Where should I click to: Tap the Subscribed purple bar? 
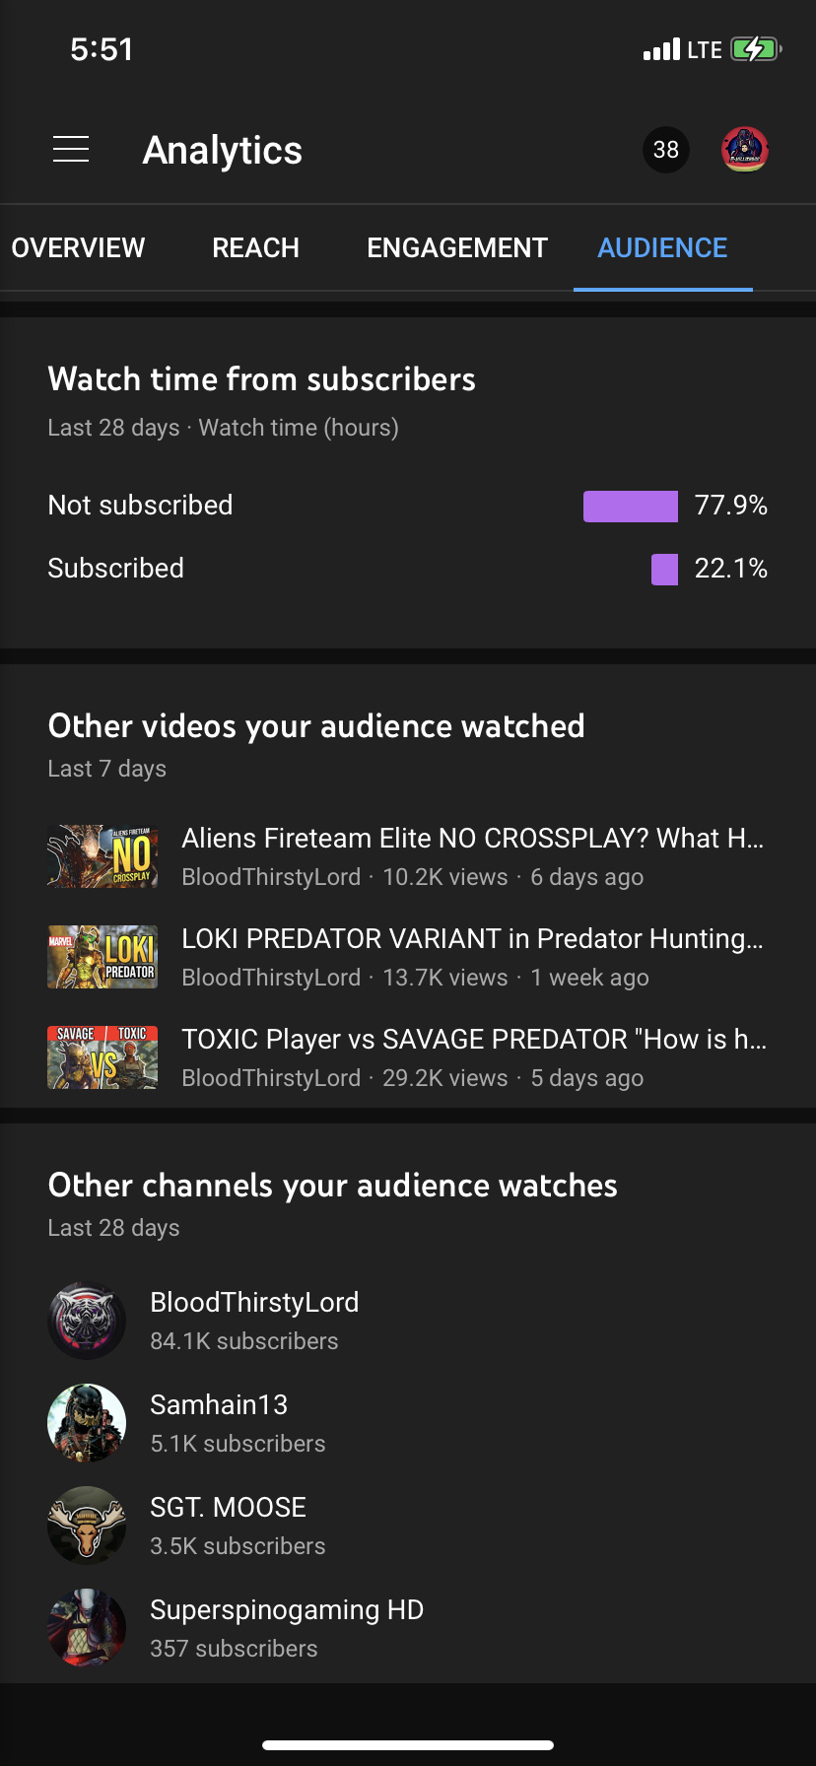pyautogui.click(x=664, y=570)
